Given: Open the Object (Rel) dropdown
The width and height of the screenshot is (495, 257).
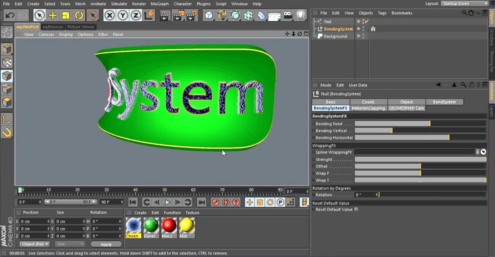Looking at the screenshot, I should click(x=34, y=244).
